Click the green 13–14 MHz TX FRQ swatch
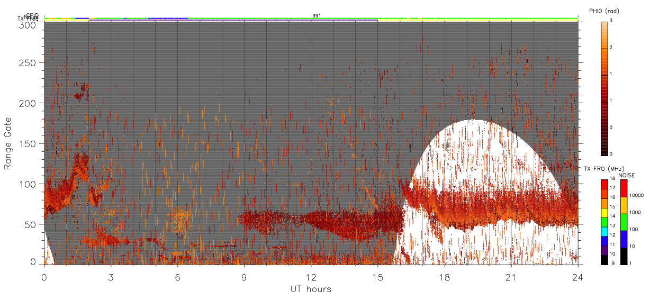Viewport: 650px width, 300px height. (604, 222)
